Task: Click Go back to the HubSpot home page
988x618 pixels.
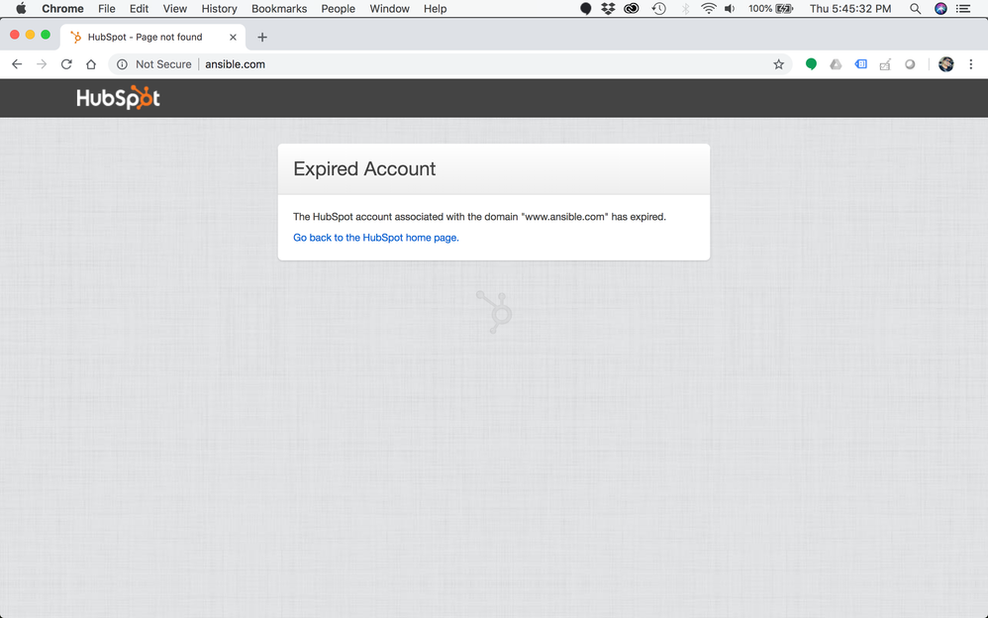Action: [x=376, y=238]
